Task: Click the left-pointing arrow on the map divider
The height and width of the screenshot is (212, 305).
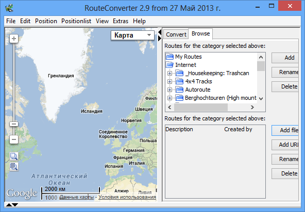Action: pos(160,32)
